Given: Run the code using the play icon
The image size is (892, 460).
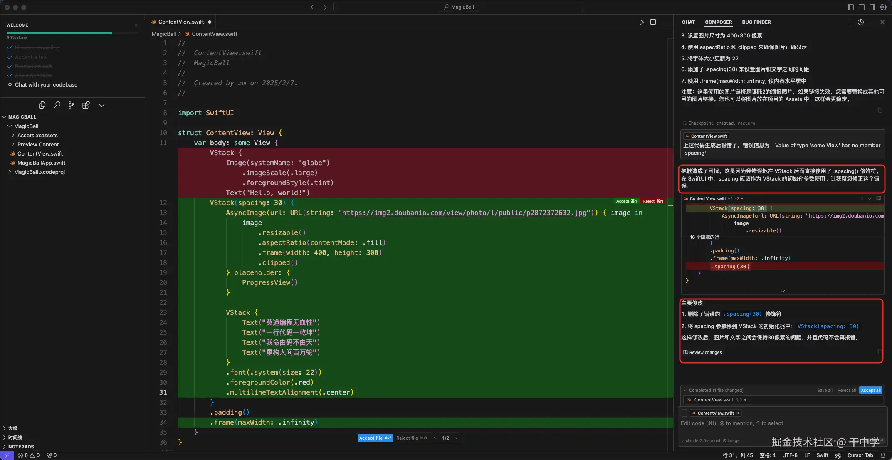Looking at the screenshot, I should point(642,22).
